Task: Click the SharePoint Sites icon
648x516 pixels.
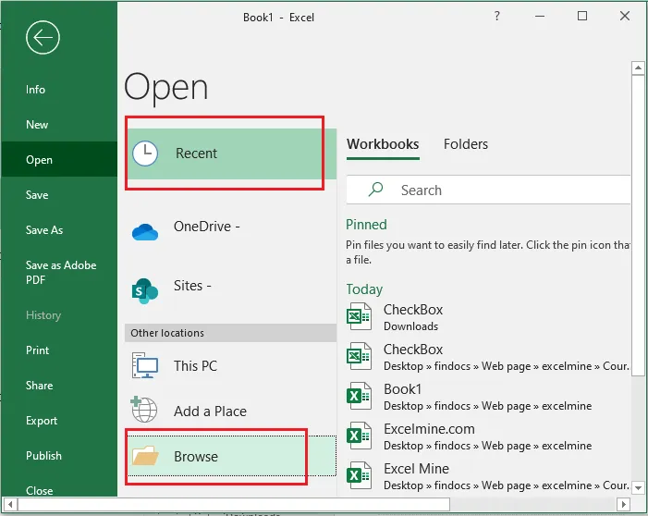Action: coord(144,291)
